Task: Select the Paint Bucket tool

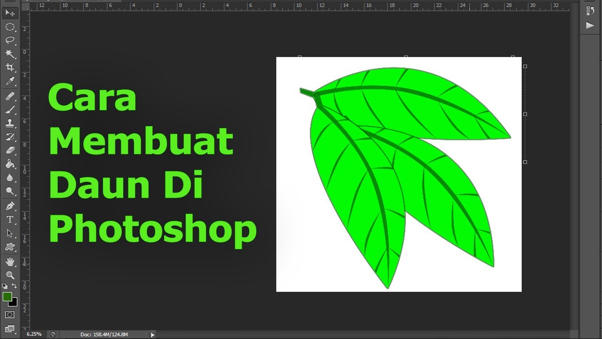Action: (x=10, y=164)
